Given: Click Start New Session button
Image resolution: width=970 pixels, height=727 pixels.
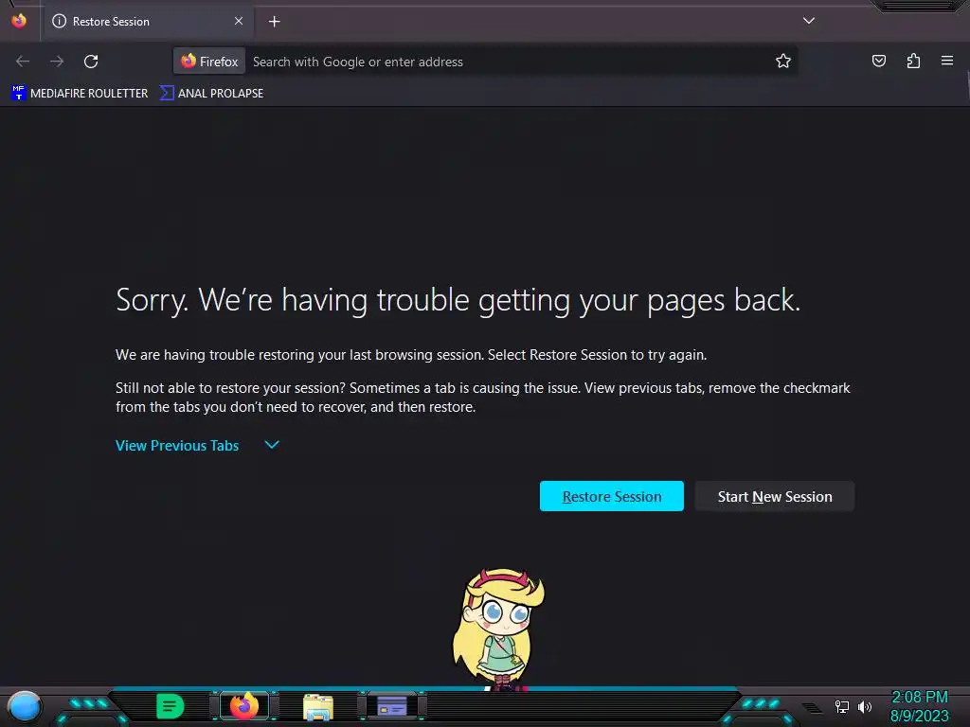Looking at the screenshot, I should pos(775,496).
